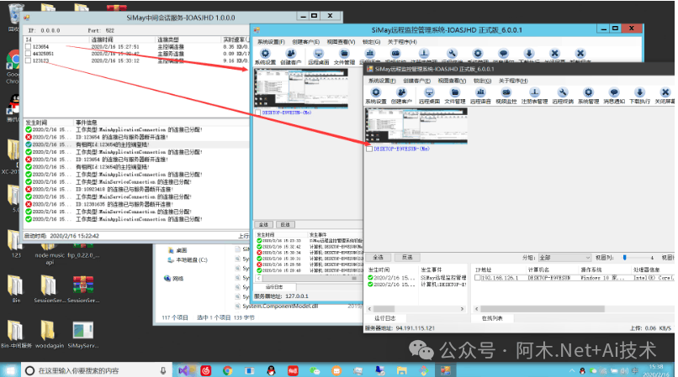This screenshot has width=678, height=377.
Task: Click horizontal scrollbar under online list
Action: (543, 309)
